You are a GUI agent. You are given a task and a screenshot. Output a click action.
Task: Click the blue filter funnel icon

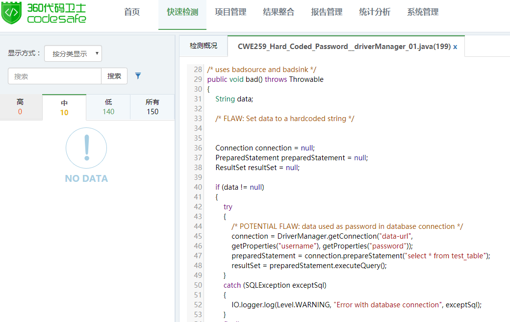(x=138, y=76)
